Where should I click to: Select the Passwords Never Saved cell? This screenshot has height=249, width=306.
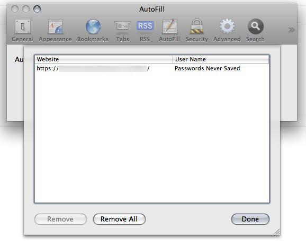point(207,68)
